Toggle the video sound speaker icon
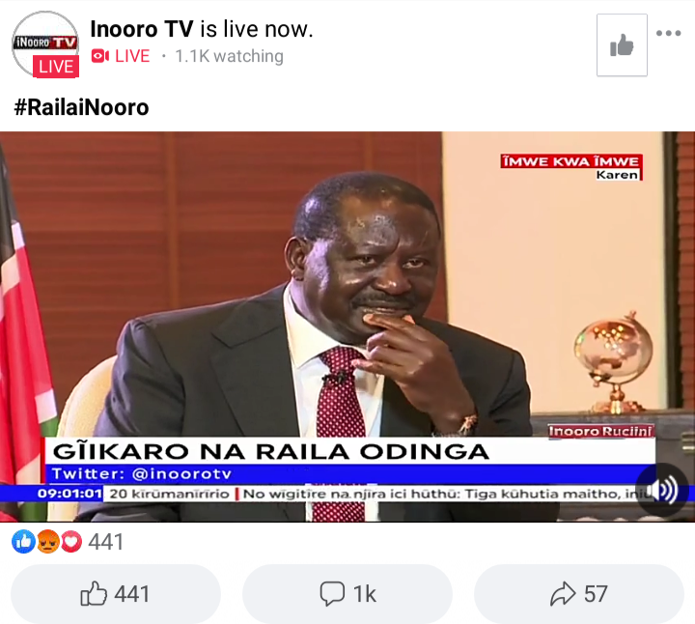 (x=662, y=490)
